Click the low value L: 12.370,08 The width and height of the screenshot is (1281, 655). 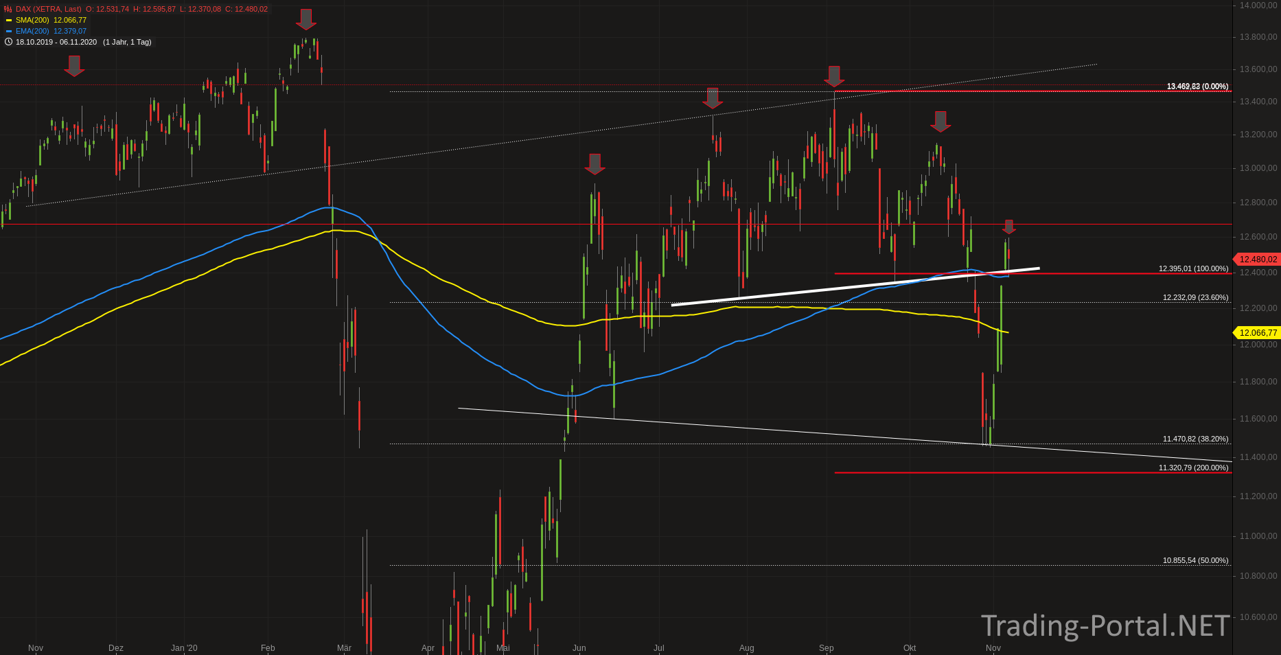[200, 10]
